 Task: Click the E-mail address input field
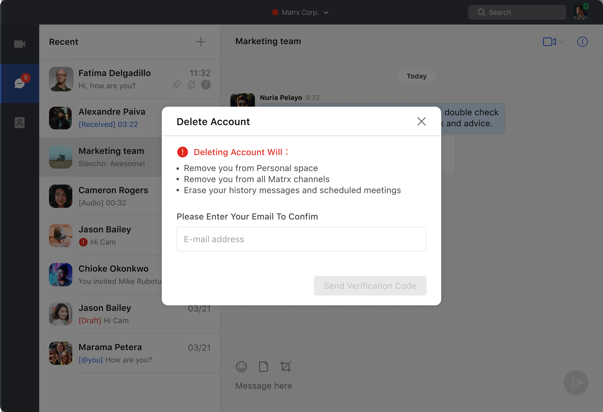(x=301, y=239)
